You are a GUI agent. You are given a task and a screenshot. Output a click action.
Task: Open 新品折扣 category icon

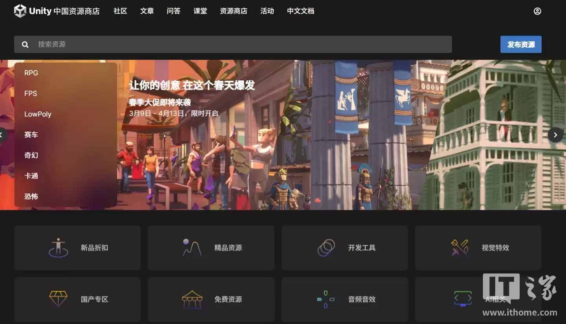(59, 248)
